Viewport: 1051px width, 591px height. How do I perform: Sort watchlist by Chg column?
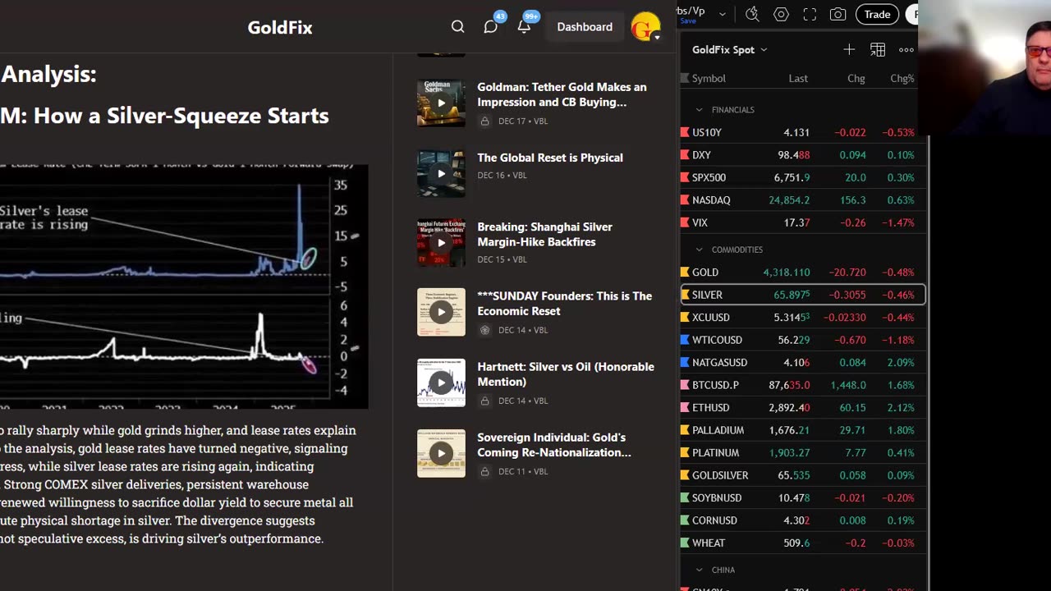(x=856, y=78)
